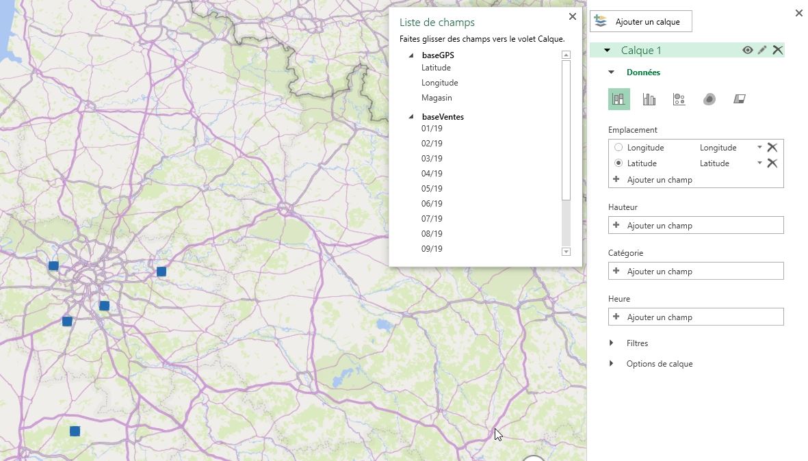Screen dimensions: 808x461
Task: Click the field list scrollbar thumb
Action: click(x=566, y=131)
